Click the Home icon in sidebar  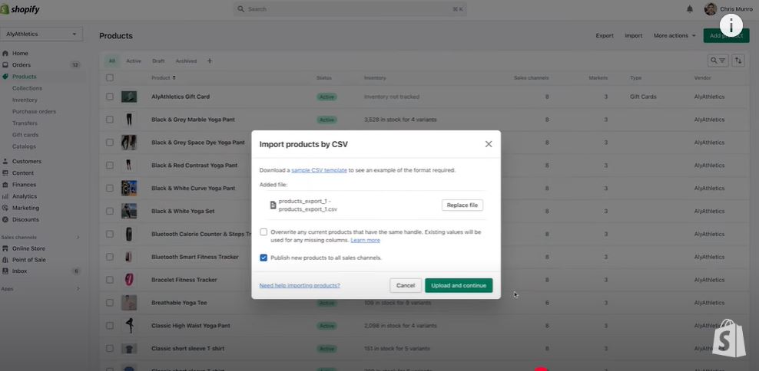pyautogui.click(x=5, y=53)
